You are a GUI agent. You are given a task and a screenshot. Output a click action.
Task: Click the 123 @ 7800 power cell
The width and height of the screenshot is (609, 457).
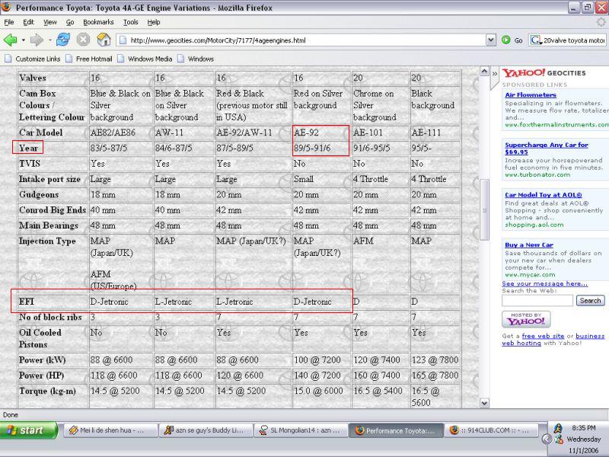435,360
